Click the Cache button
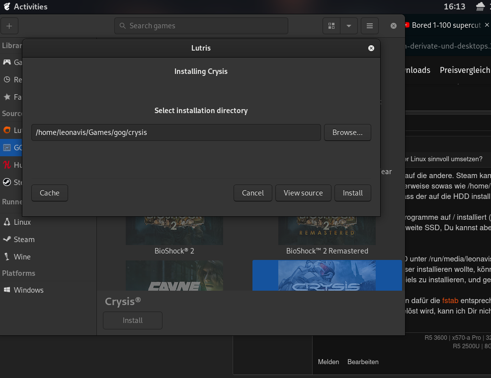Image resolution: width=491 pixels, height=378 pixels. [50, 193]
